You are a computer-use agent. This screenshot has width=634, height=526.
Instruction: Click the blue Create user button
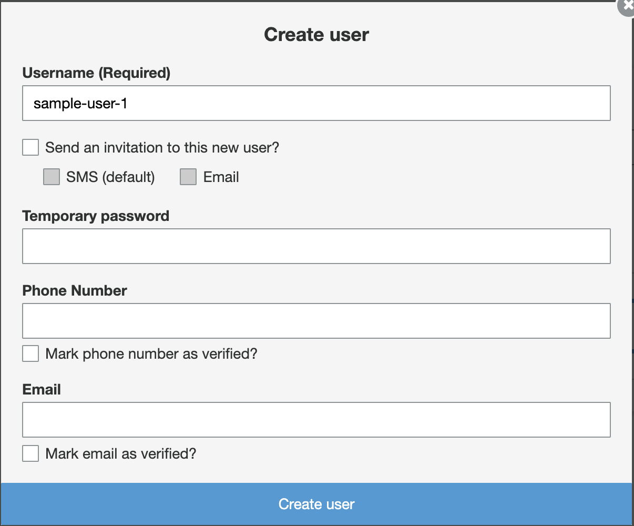[x=316, y=504]
